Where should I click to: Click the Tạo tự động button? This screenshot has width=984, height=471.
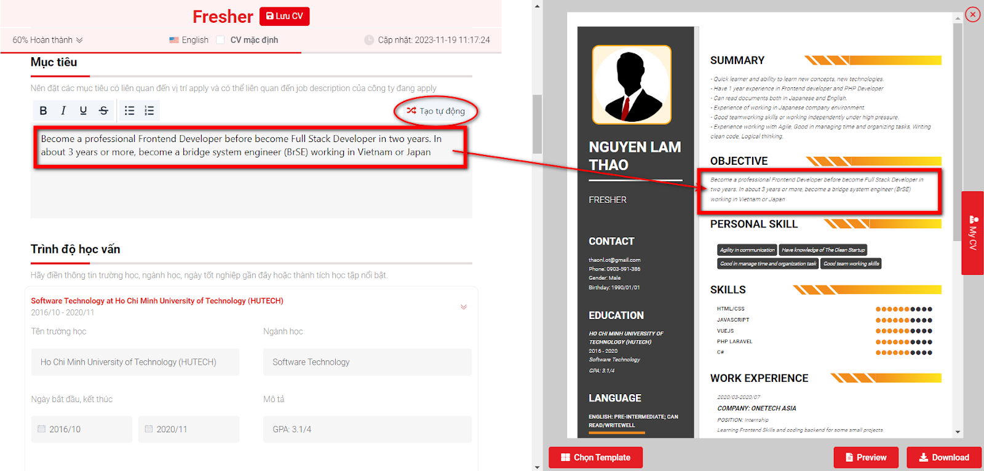point(436,111)
